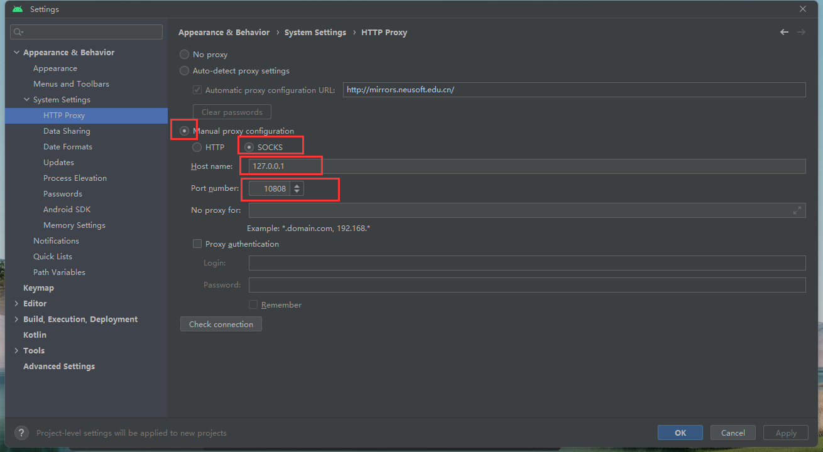823x452 pixels.
Task: Choose the HTTP proxy type radio button
Action: click(x=197, y=147)
